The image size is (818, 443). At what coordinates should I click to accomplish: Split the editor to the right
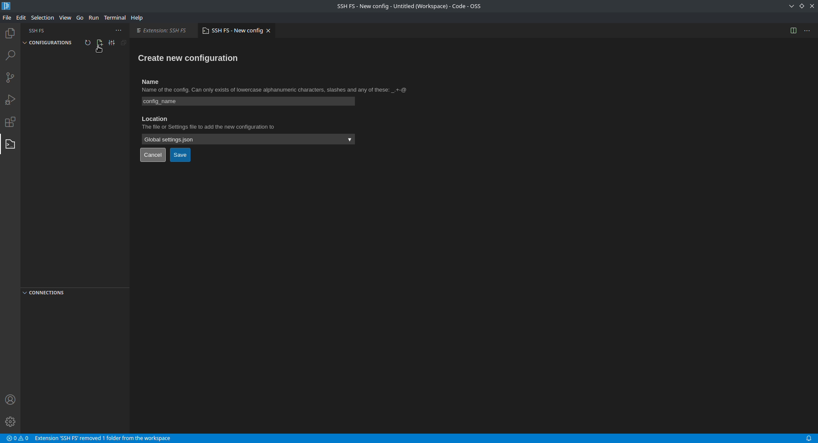(793, 31)
